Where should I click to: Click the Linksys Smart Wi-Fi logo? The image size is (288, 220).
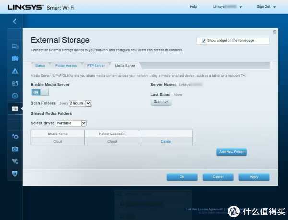pyautogui.click(x=41, y=8)
